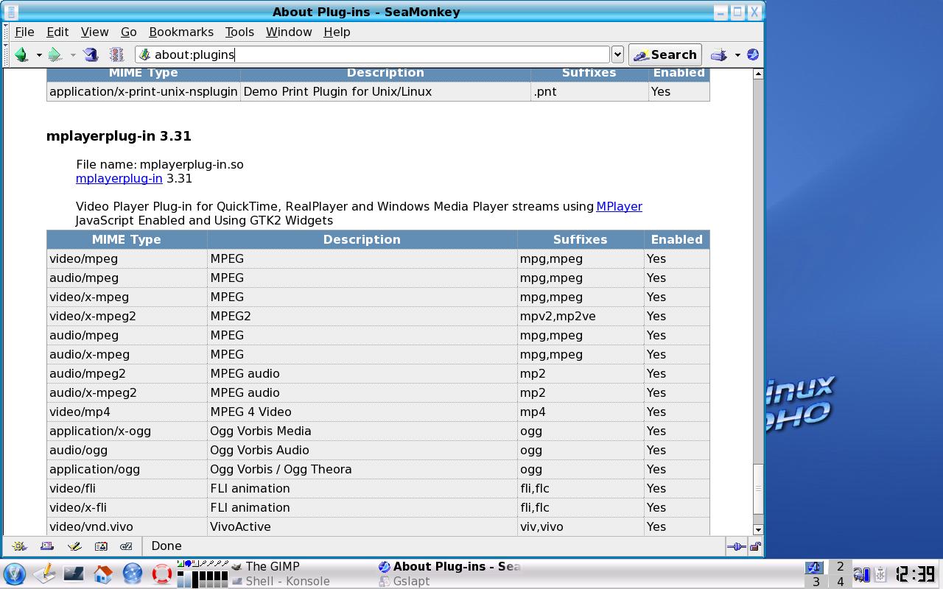Screen dimensions: 943x589
Task: Reload the about:plugins page
Action: pyautogui.click(x=91, y=54)
